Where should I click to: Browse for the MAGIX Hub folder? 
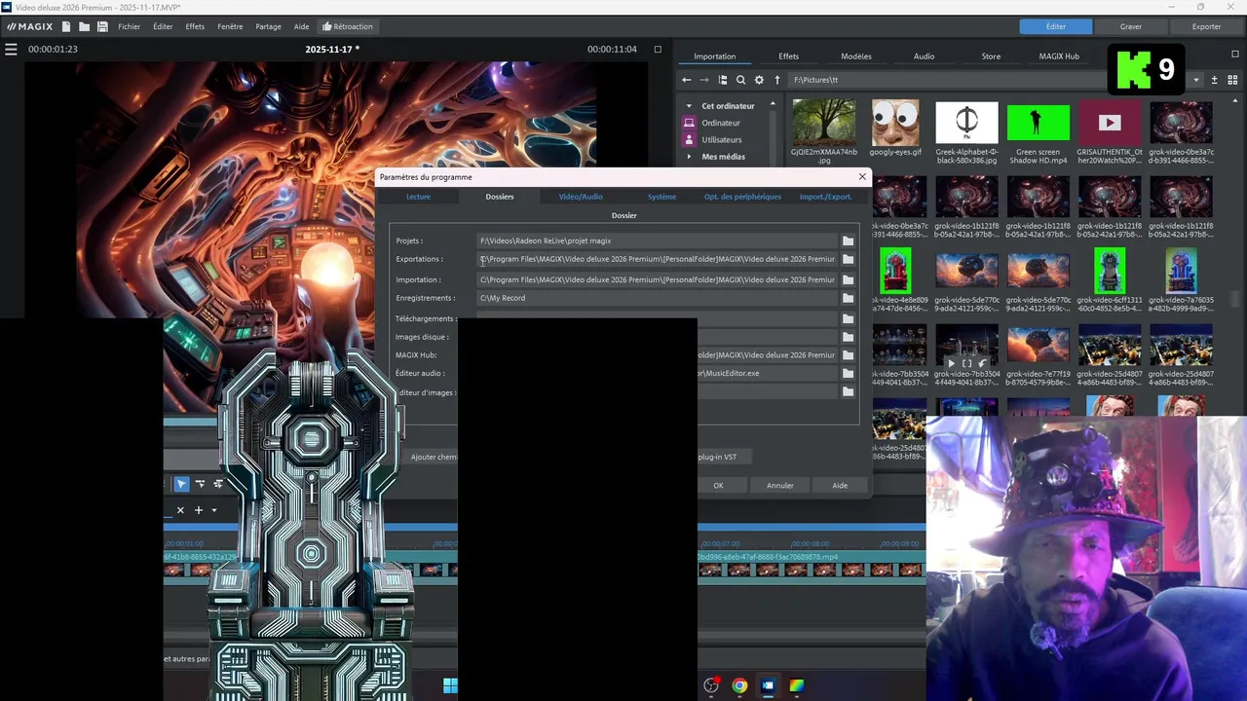(x=848, y=354)
